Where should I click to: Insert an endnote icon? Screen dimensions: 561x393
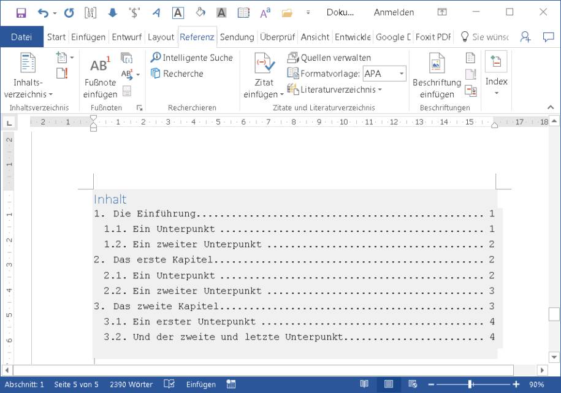click(127, 58)
